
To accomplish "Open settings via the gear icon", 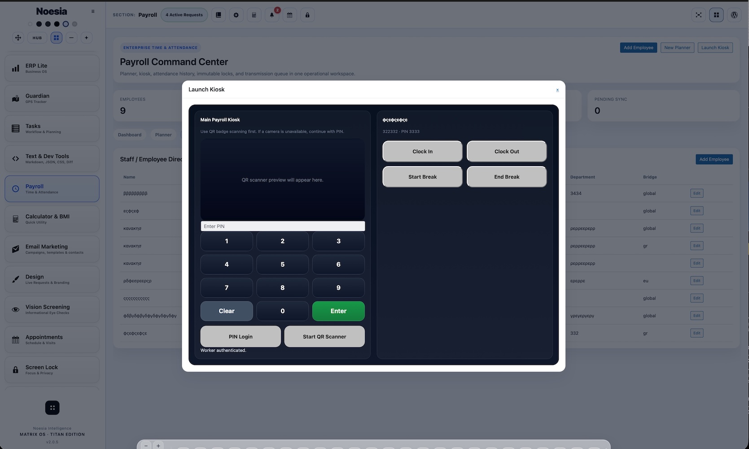I will [x=236, y=15].
